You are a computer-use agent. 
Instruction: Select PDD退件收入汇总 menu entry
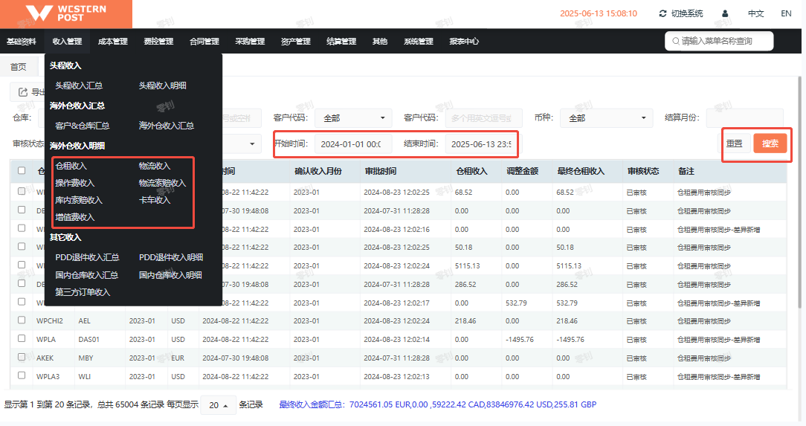click(x=88, y=257)
